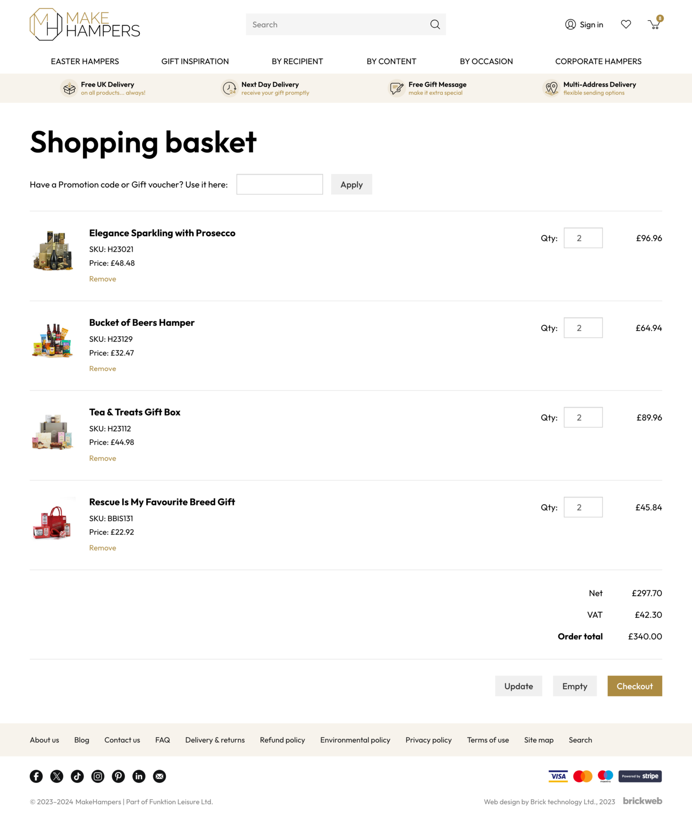Click the promotion code input field
This screenshot has width=692, height=821.
pos(280,184)
